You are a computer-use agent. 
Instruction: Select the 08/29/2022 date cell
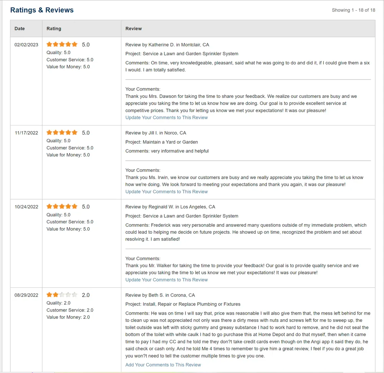26,295
